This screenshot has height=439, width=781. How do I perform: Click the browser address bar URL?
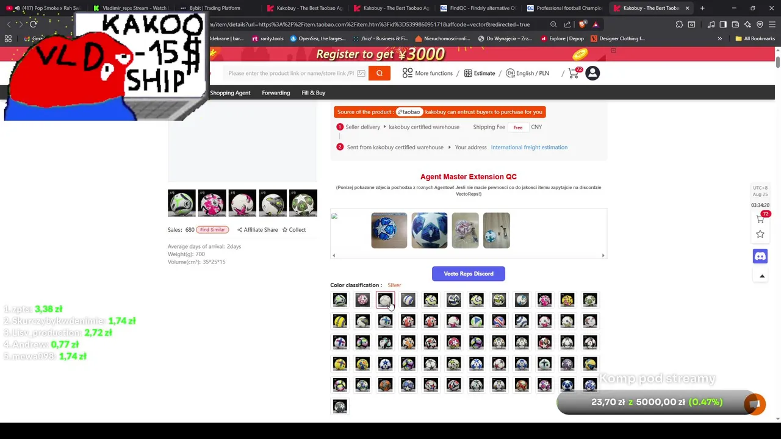pos(370,24)
